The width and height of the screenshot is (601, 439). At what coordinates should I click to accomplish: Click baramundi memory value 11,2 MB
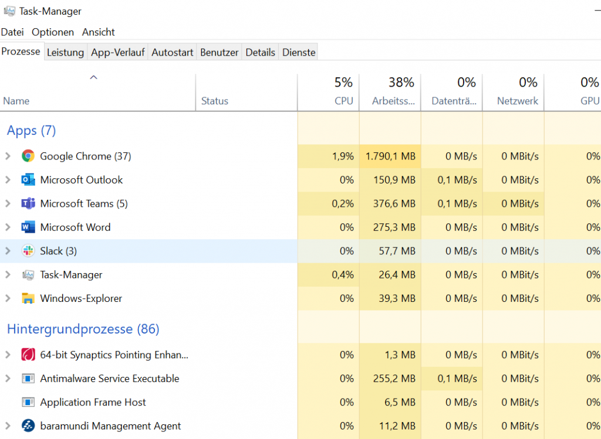(397, 426)
